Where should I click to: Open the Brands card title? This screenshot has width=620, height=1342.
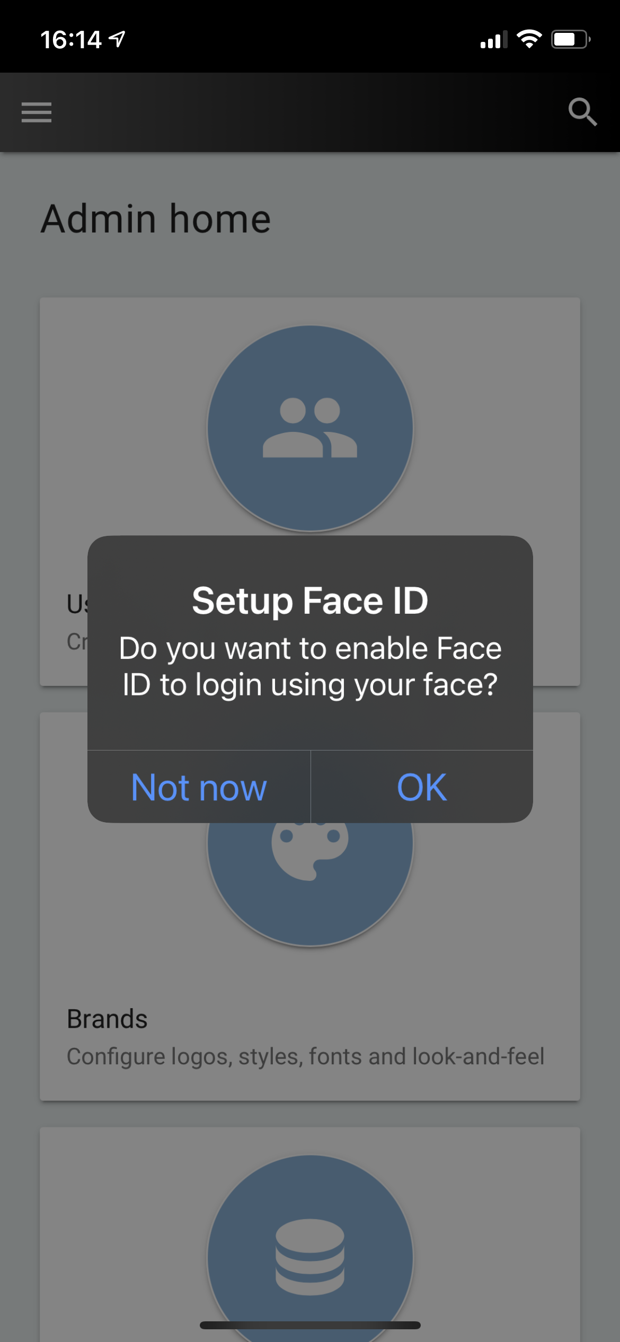click(107, 1019)
